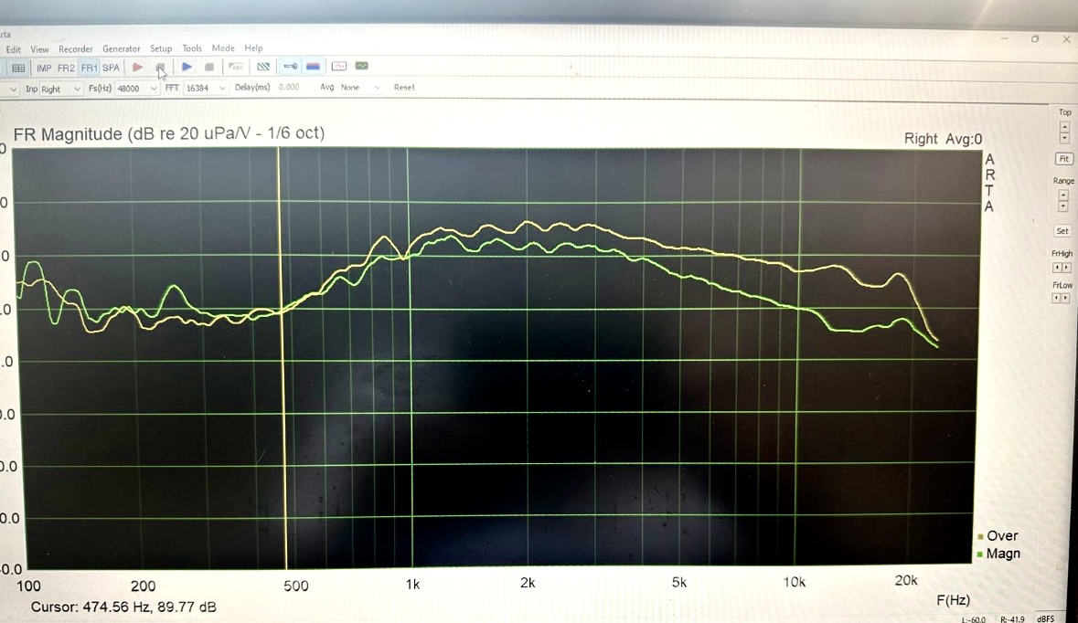Viewport: 1078px width, 623px height.
Task: Click the Reset averaging button
Action: (x=404, y=88)
